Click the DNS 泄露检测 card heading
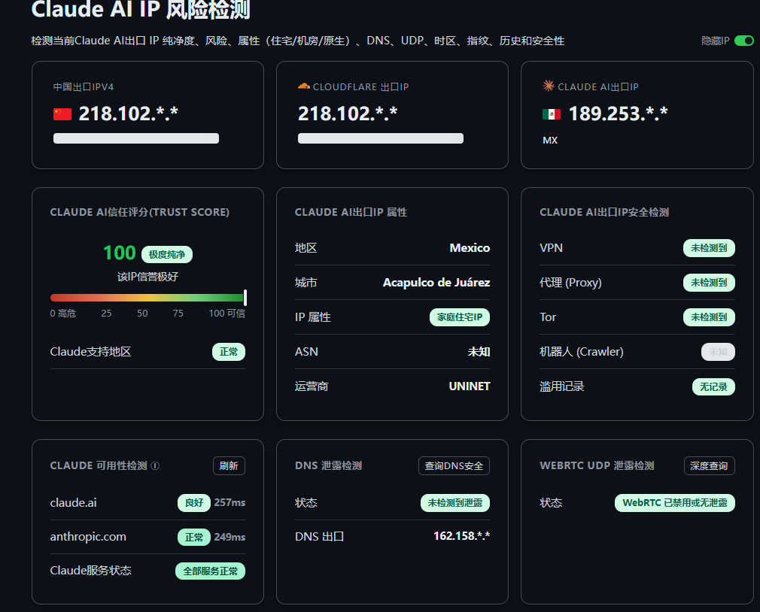760x612 pixels. 328,466
